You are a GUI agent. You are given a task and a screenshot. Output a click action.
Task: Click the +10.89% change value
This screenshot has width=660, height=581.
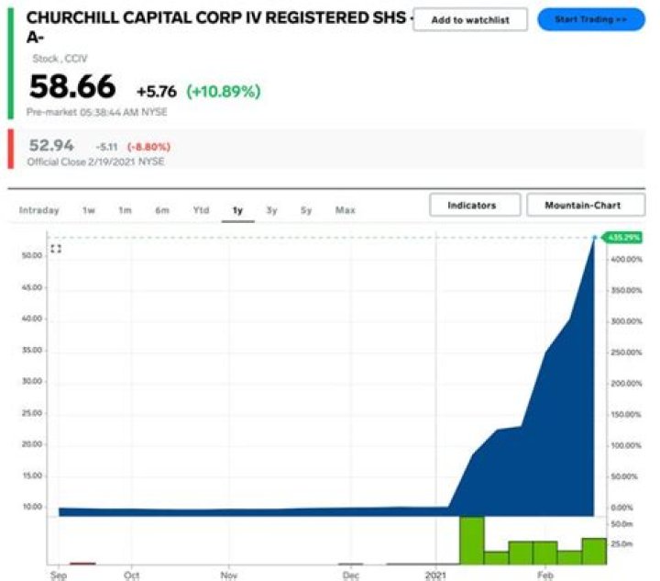(224, 91)
